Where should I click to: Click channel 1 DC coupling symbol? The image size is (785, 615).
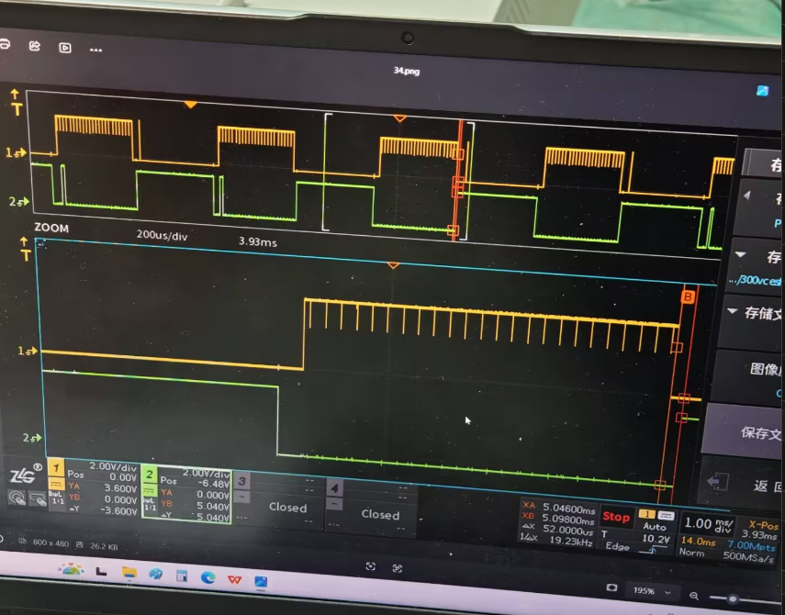tap(56, 484)
